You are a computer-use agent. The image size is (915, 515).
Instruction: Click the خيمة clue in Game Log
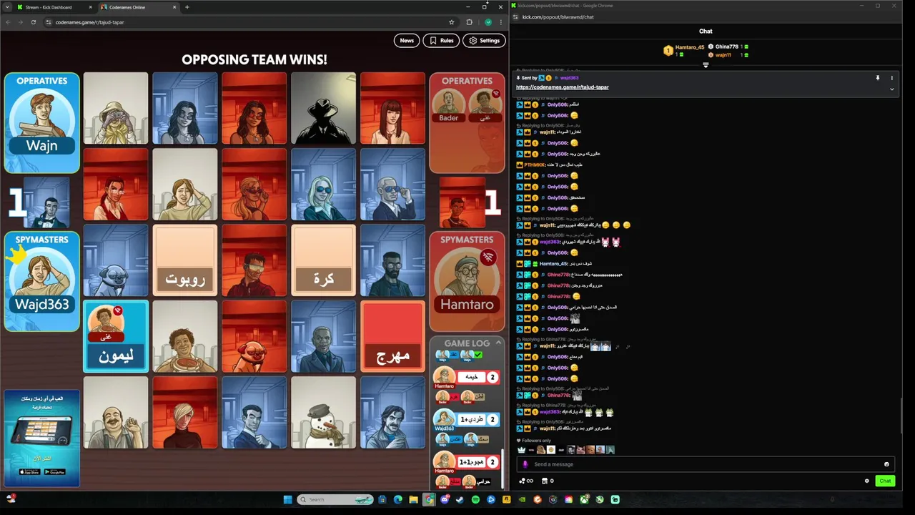tap(472, 377)
